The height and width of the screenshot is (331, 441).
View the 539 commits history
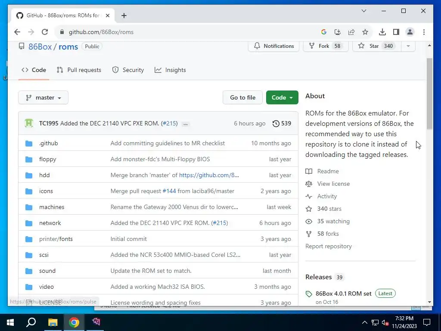coord(282,124)
